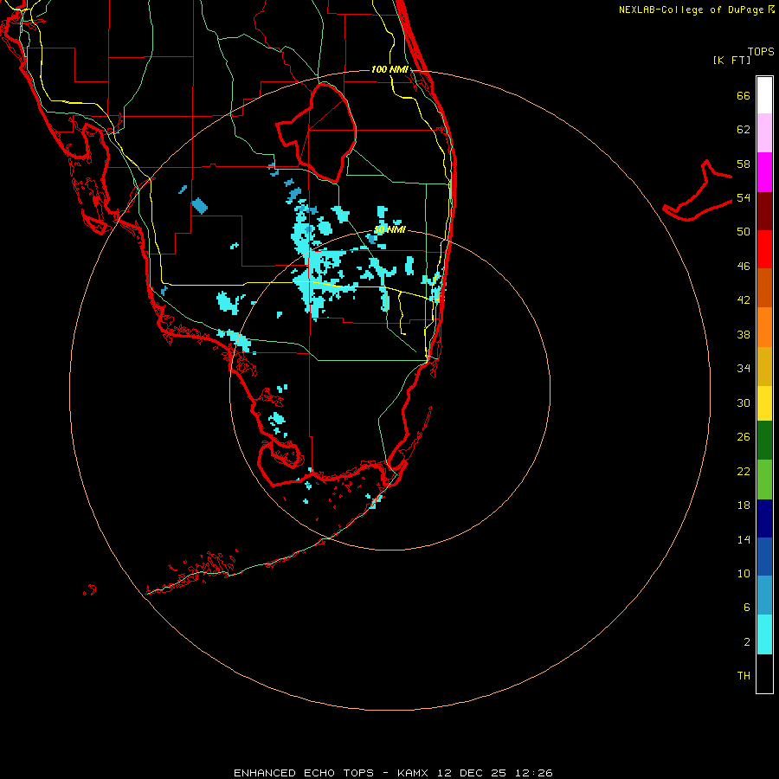
Task: Click the 66 legend value label
Action: tap(744, 96)
